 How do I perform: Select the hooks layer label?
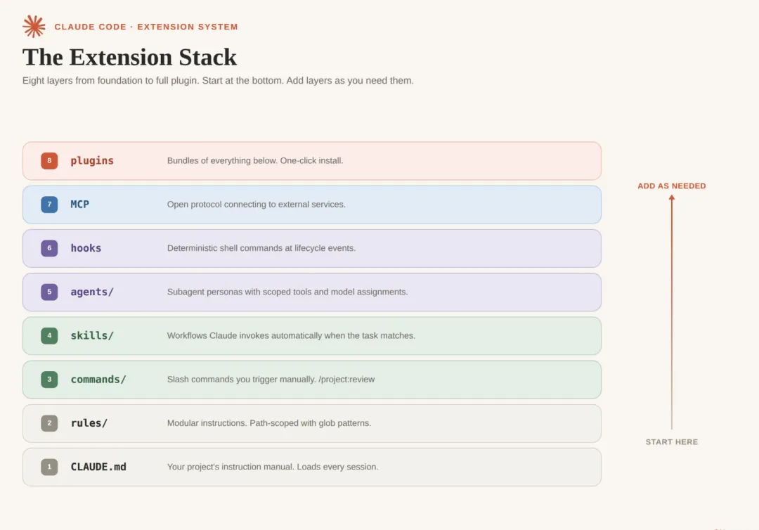click(86, 248)
